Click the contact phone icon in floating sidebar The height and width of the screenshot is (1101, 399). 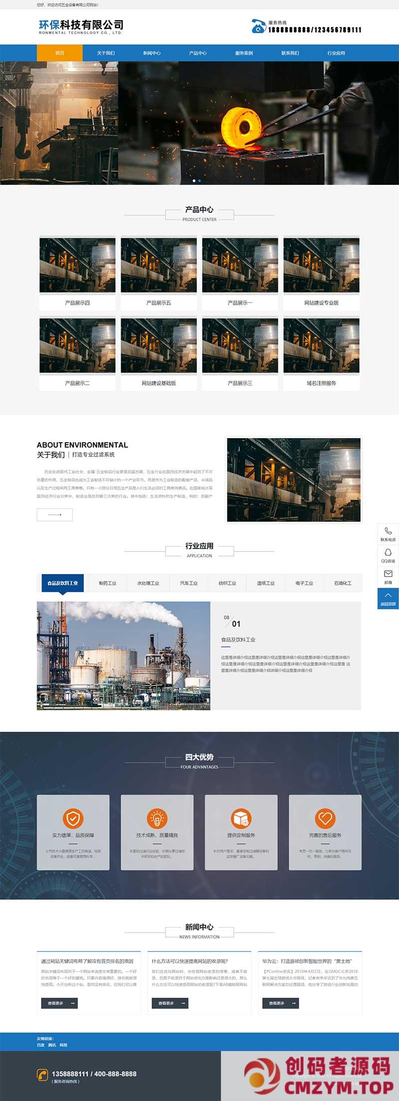point(388,531)
